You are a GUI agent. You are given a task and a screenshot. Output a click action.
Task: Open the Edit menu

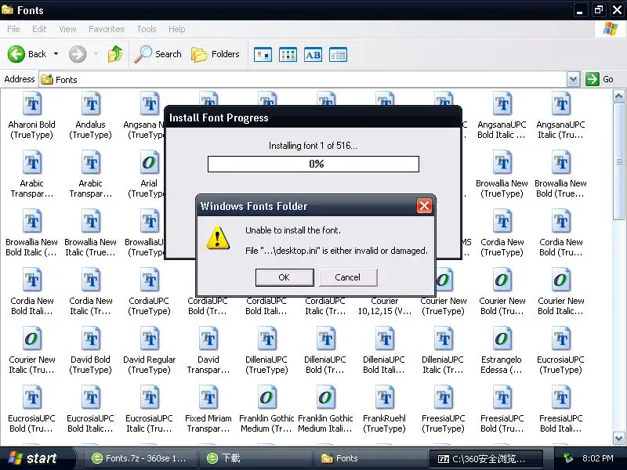pos(39,29)
